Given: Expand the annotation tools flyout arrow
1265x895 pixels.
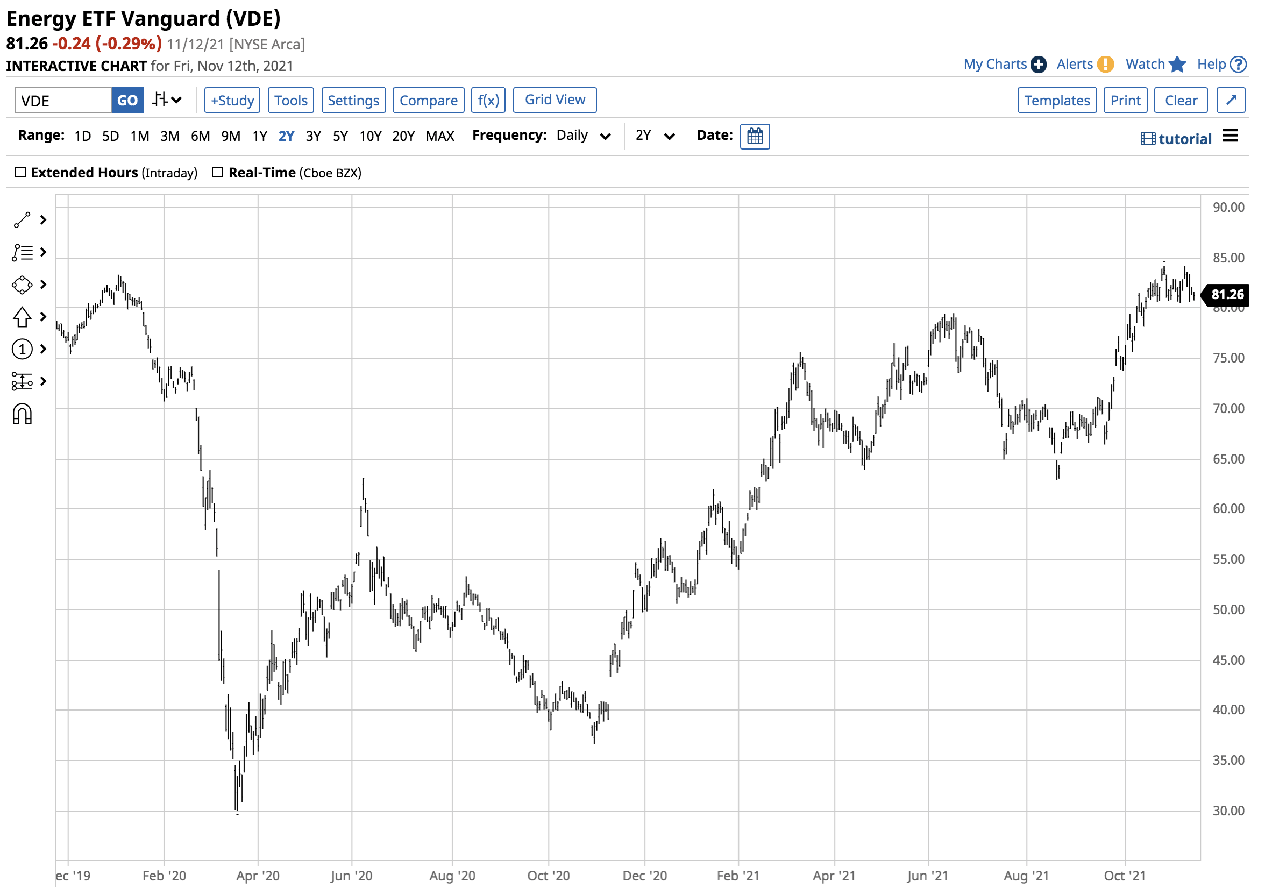Looking at the screenshot, I should pos(44,253).
